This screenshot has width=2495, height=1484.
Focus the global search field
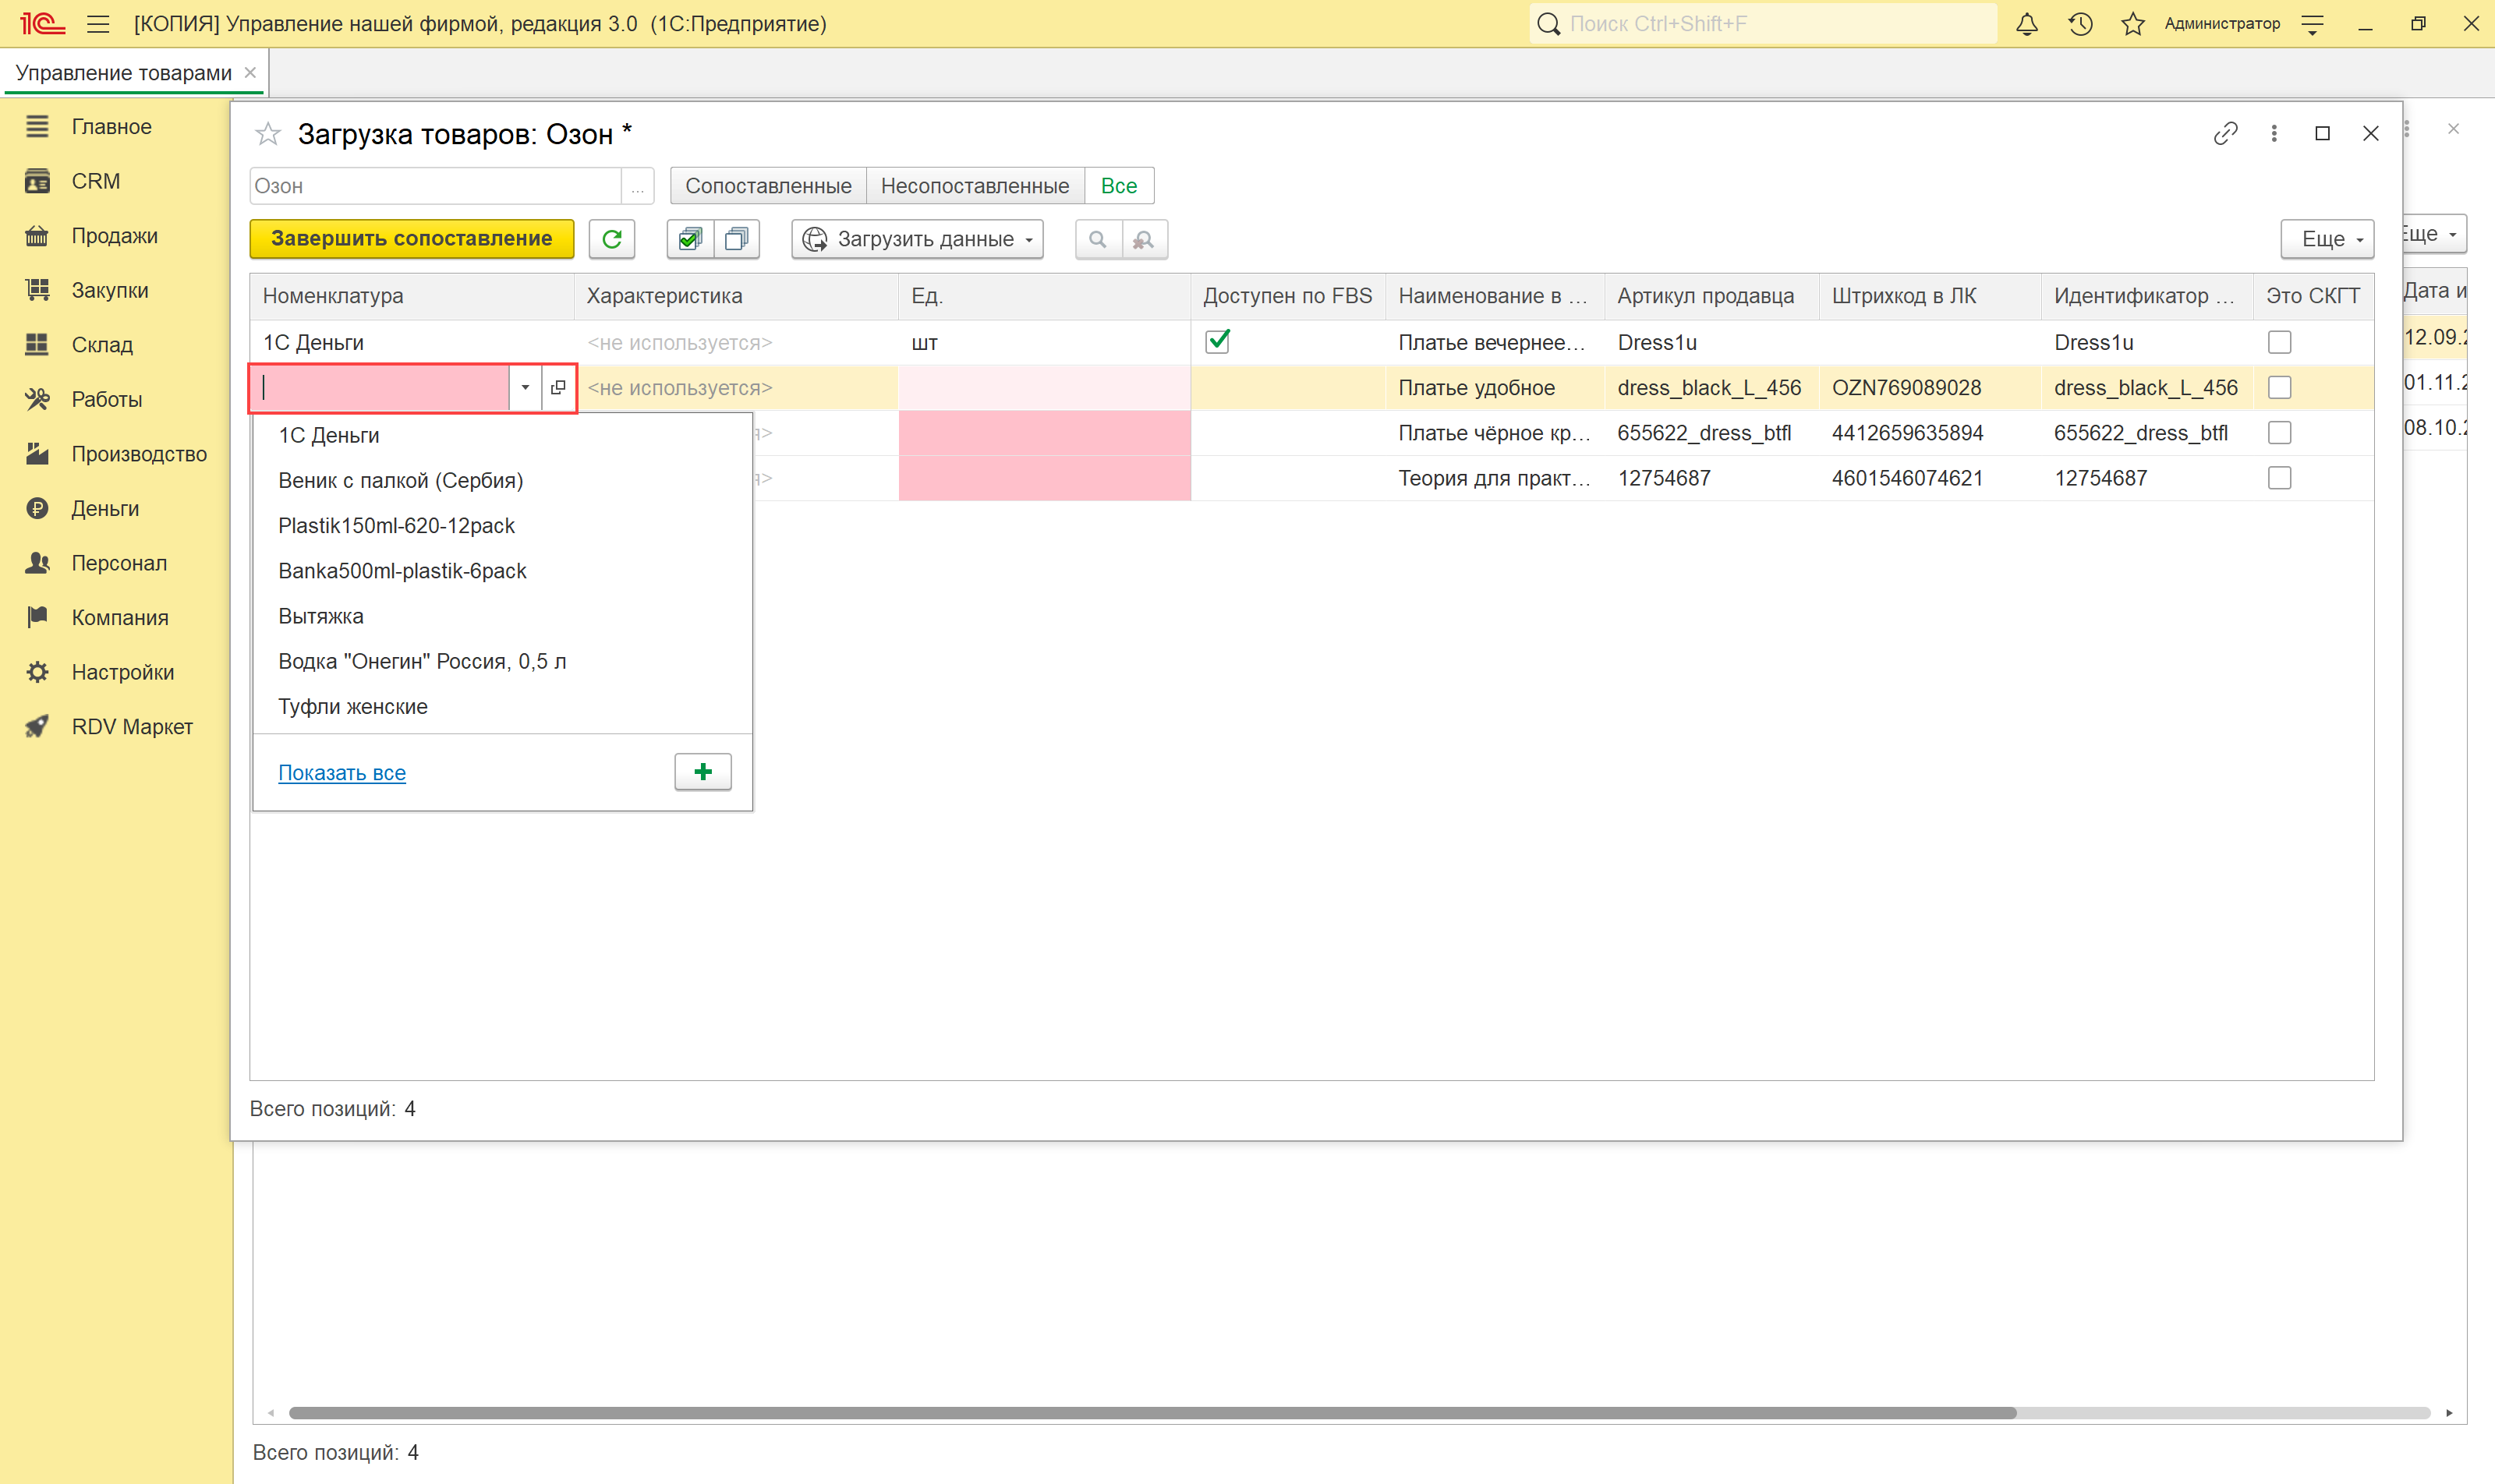[x=1763, y=24]
